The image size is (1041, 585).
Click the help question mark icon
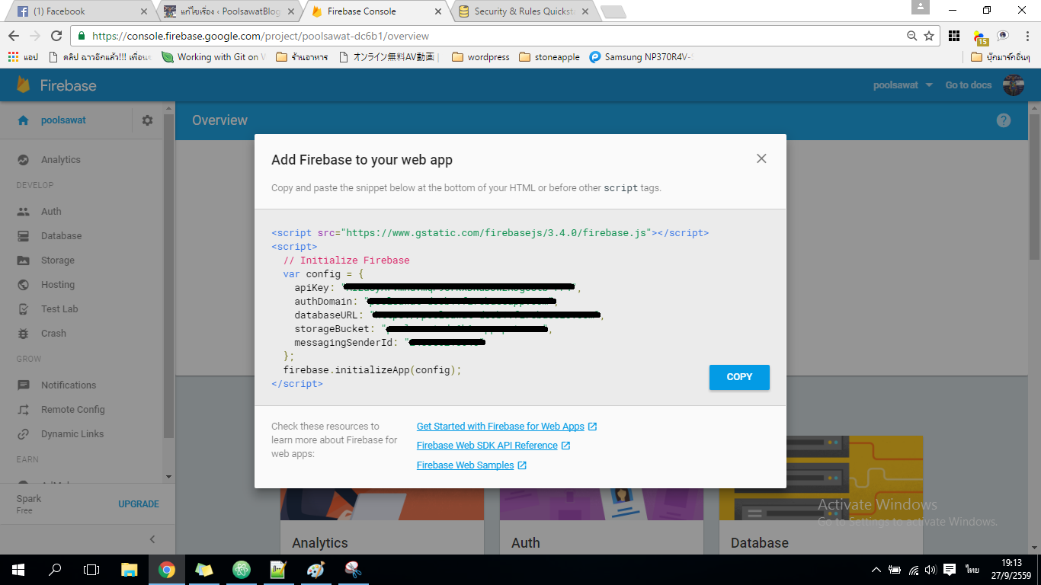click(1003, 120)
